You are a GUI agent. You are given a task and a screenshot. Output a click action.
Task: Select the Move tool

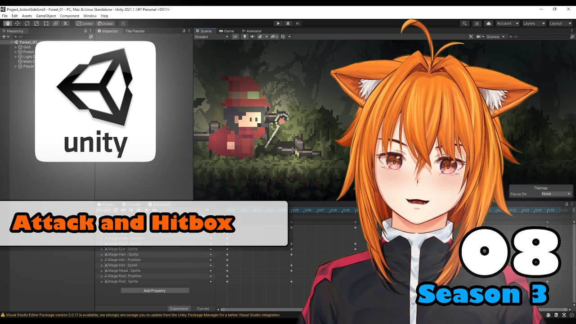click(17, 23)
